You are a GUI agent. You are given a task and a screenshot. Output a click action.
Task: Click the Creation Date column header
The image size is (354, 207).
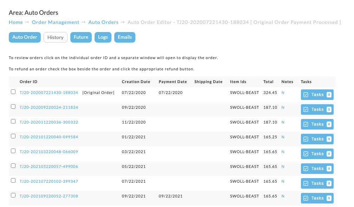click(x=136, y=82)
